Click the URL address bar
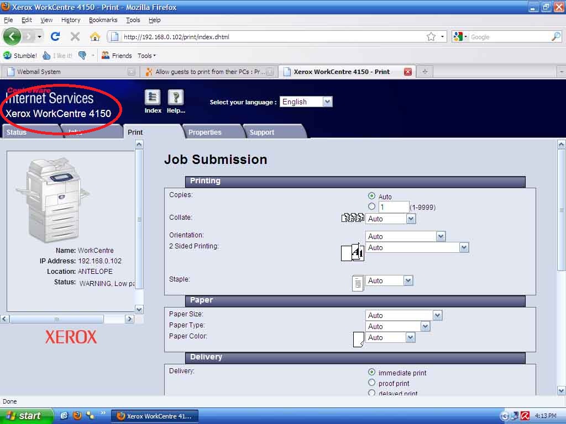This screenshot has height=424, width=566. (x=267, y=36)
